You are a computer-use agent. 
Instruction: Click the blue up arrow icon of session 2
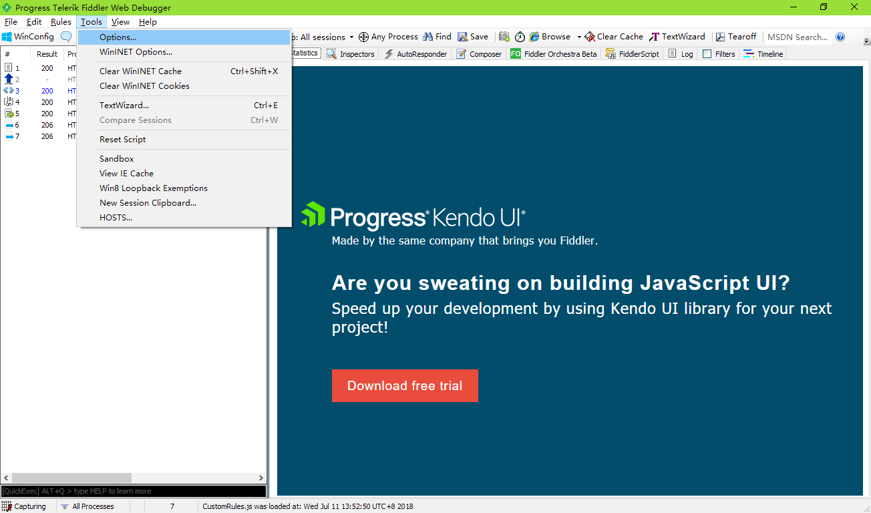[9, 79]
